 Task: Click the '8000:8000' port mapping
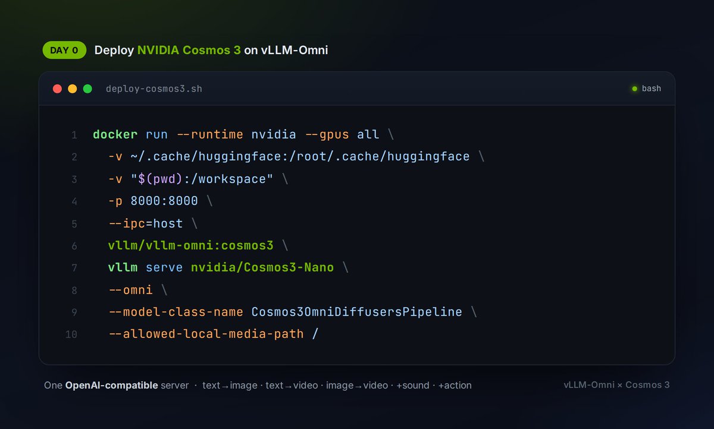coord(164,201)
